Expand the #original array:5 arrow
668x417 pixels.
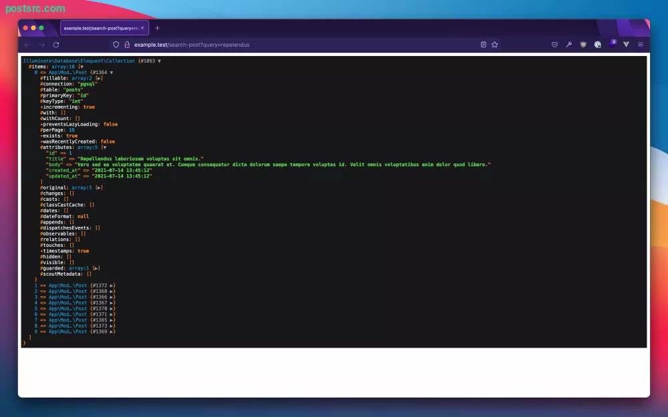point(99,187)
